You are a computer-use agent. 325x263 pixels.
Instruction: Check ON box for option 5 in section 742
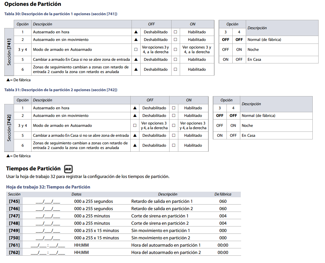click(x=174, y=135)
